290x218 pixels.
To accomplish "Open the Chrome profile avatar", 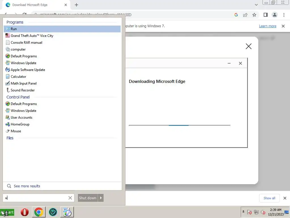I will (x=275, y=15).
